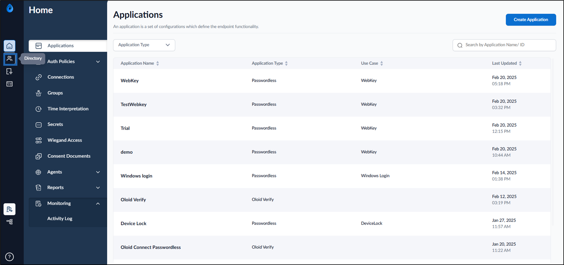Click the search magnifier icon

[x=460, y=45]
